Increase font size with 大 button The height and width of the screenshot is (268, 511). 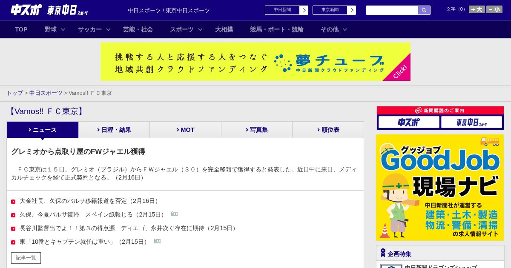477,9
